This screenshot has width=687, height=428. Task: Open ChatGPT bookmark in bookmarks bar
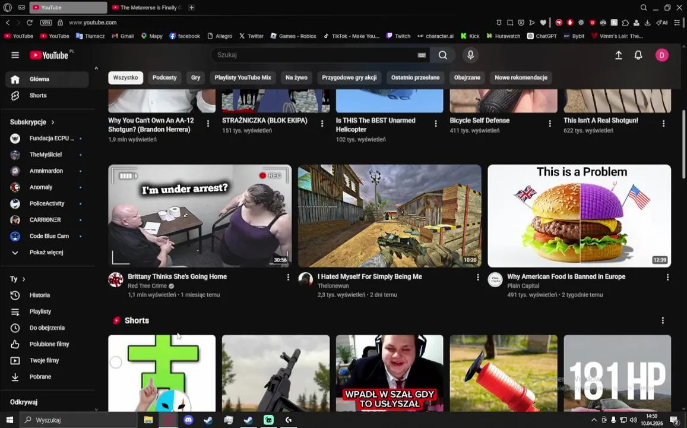click(542, 36)
